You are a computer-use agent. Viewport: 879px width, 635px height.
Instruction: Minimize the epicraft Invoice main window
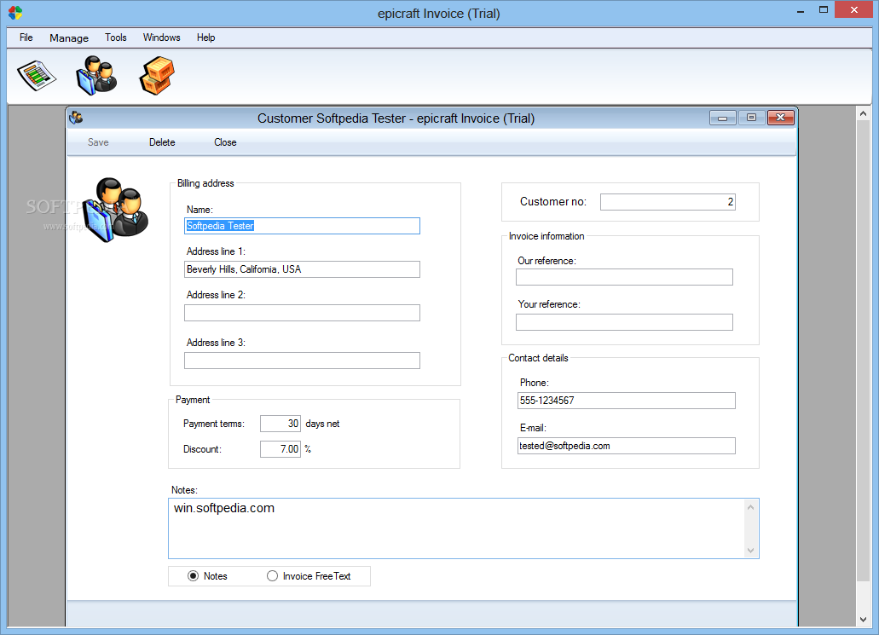[x=801, y=10]
